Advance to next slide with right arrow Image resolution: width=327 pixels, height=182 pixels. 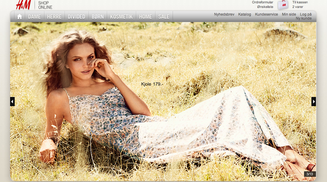tap(314, 102)
